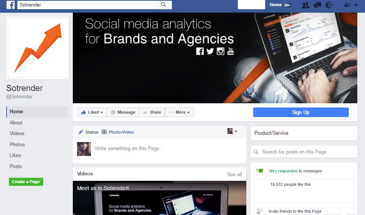Screen dimensions: 365x215
Task: Click the Sotrender orange arrow profile picture
Action: point(37,48)
